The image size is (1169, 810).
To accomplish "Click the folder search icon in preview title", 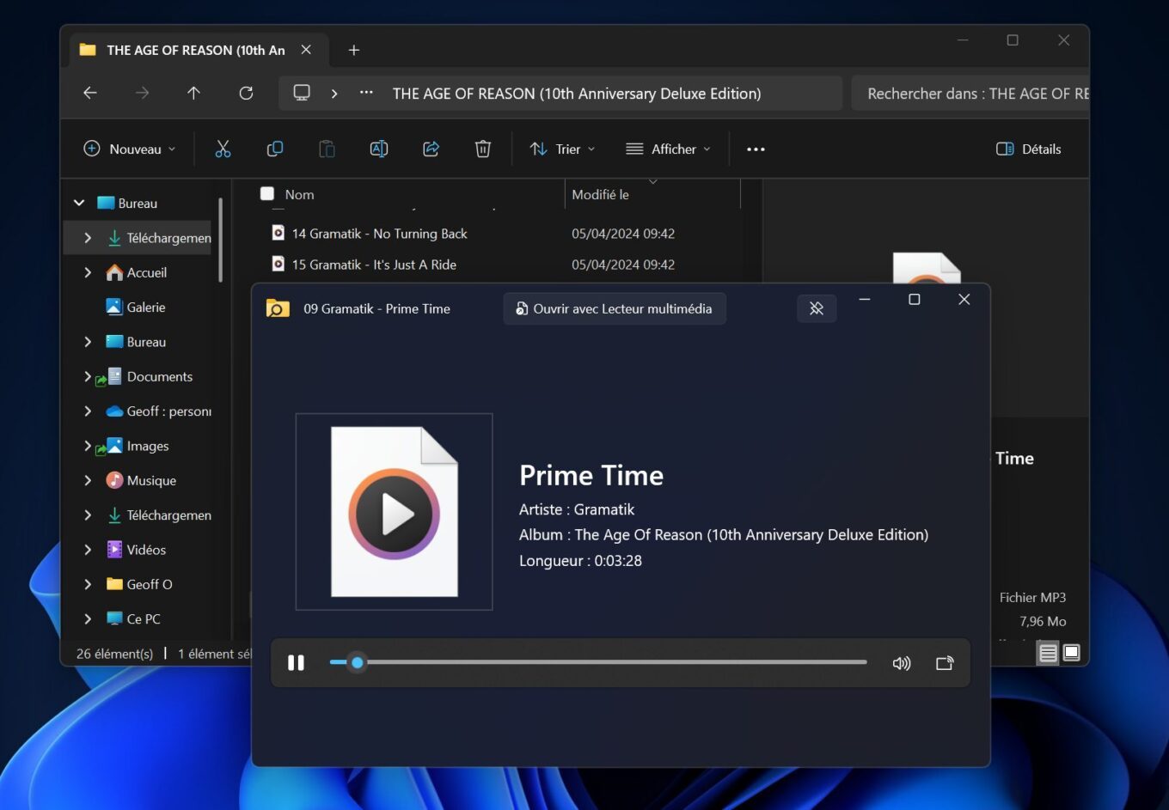I will (x=278, y=308).
